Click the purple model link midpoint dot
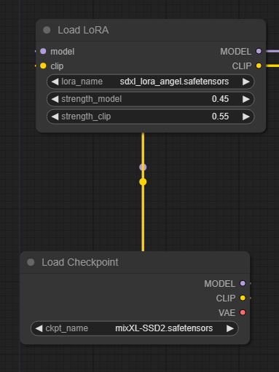Screen dimensions: 279x372 coord(143,167)
